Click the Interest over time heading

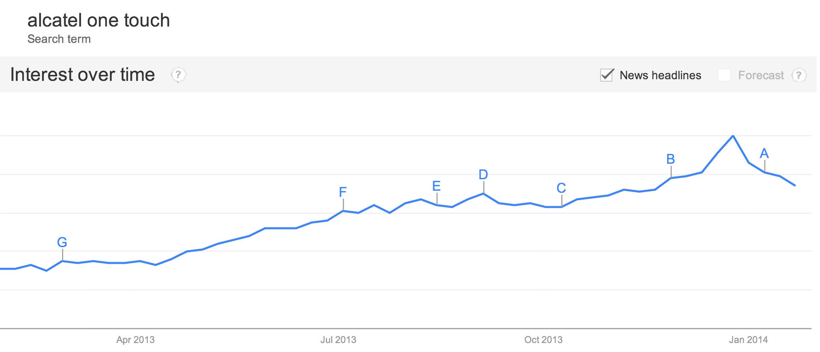pos(82,75)
